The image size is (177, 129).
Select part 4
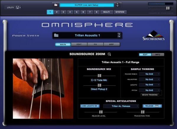tap(70, 12)
